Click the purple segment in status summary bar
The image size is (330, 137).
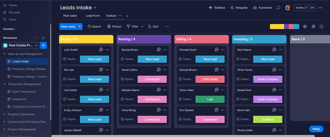(x=287, y=27)
